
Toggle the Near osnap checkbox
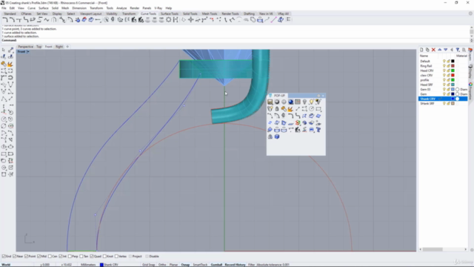pyautogui.click(x=15, y=257)
